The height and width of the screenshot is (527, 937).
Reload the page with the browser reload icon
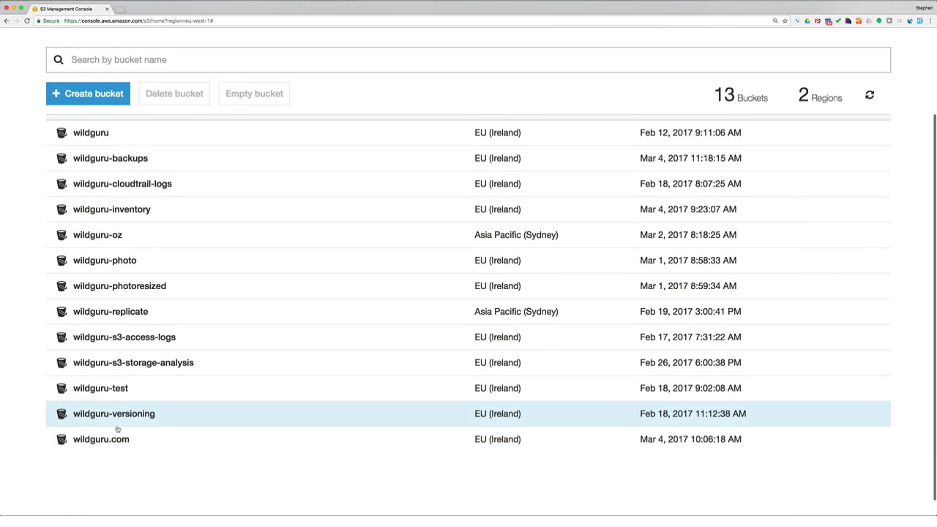tap(27, 20)
